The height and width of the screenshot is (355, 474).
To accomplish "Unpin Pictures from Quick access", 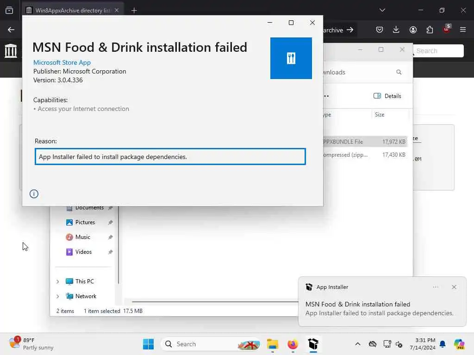I will pyautogui.click(x=110, y=222).
